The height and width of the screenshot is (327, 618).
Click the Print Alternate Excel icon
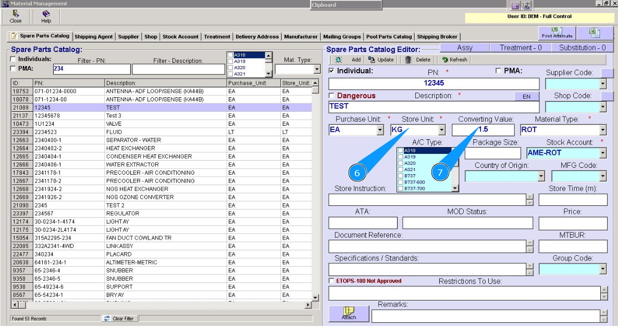click(x=557, y=32)
